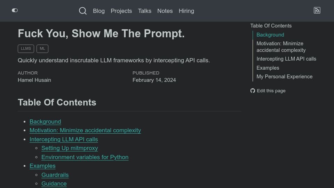Select Examples in sidebar table of contents

(x=268, y=68)
